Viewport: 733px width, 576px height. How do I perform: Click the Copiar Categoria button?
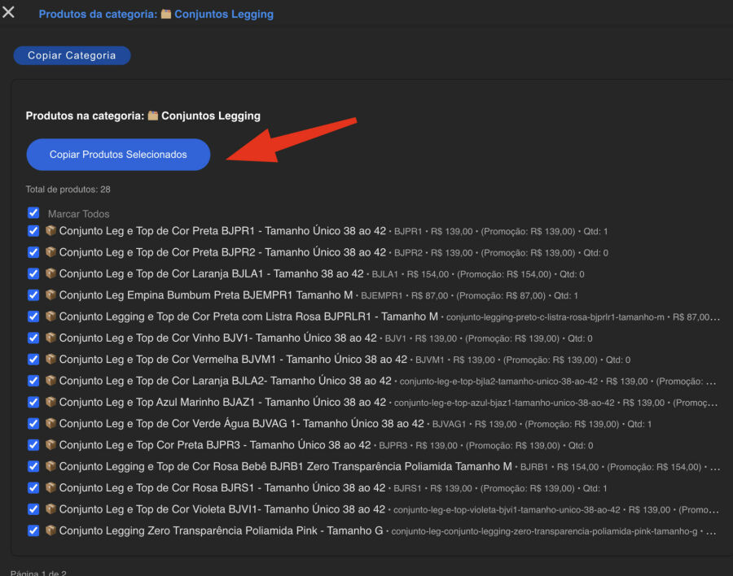pyautogui.click(x=72, y=55)
